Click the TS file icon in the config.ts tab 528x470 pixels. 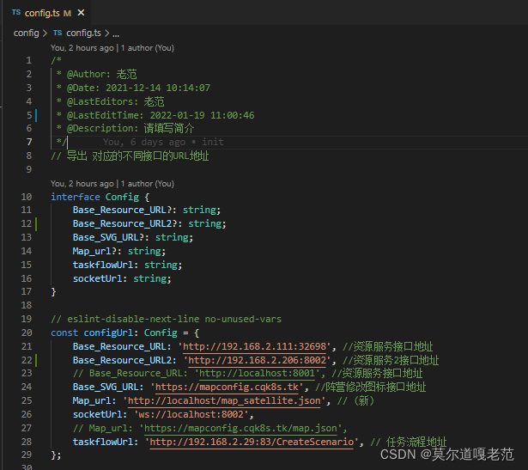coord(15,11)
